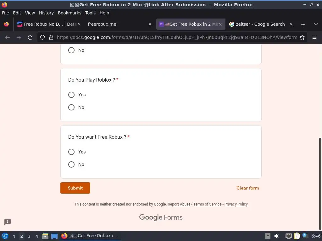Open Firefox View pinned icon
Screen dimensions: 322x241
[6, 24]
